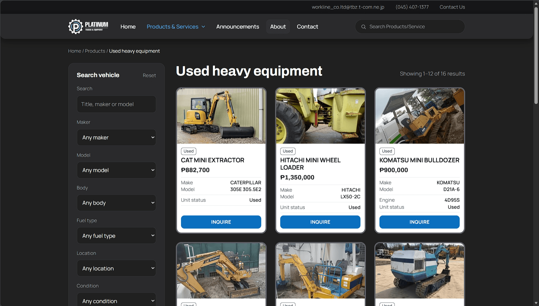Click the model value 305E 305.5E2
539x306 pixels.
pyautogui.click(x=246, y=189)
